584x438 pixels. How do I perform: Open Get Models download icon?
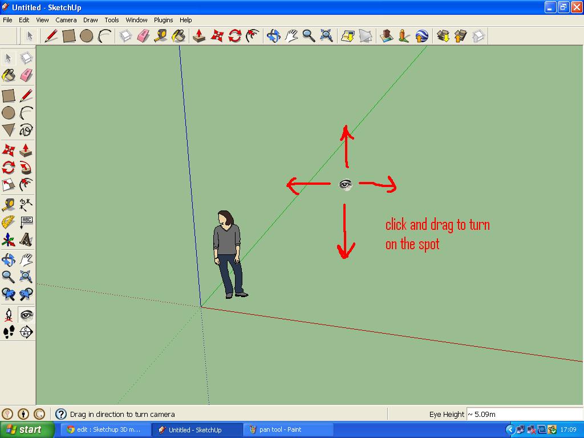click(x=443, y=36)
